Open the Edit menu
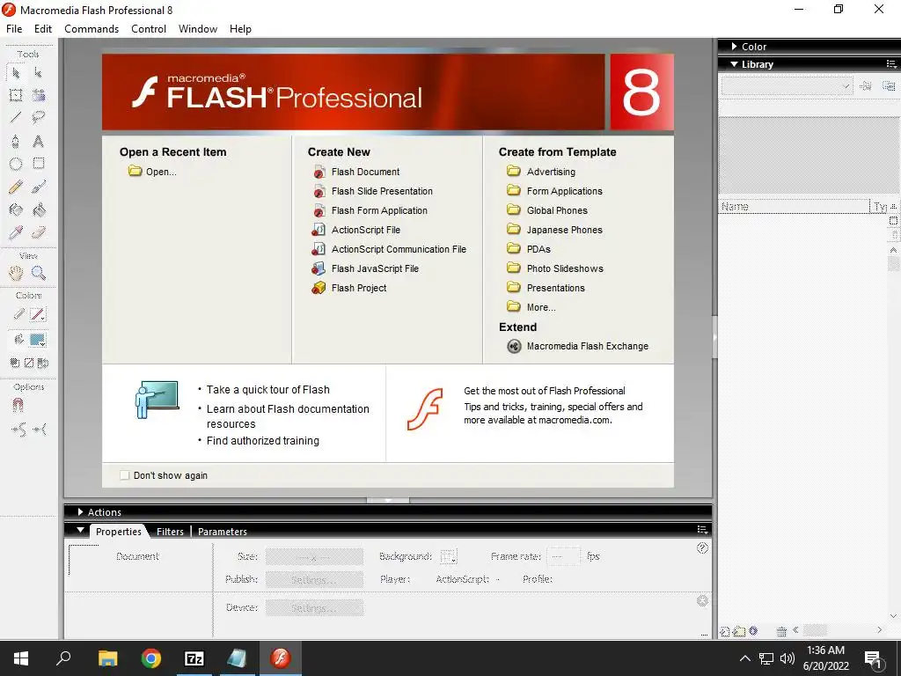 pos(43,29)
